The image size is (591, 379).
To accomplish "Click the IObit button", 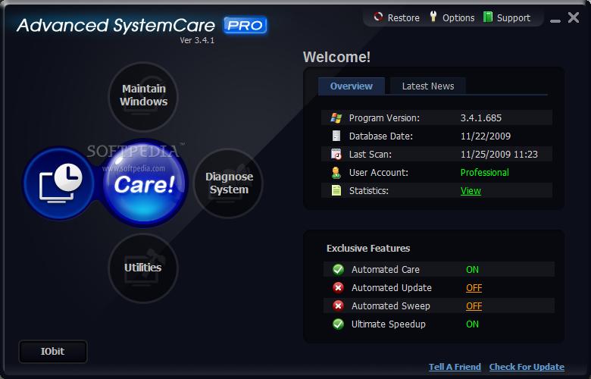I will tap(53, 352).
